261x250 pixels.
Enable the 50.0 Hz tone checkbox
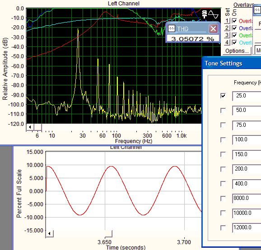pos(223,110)
